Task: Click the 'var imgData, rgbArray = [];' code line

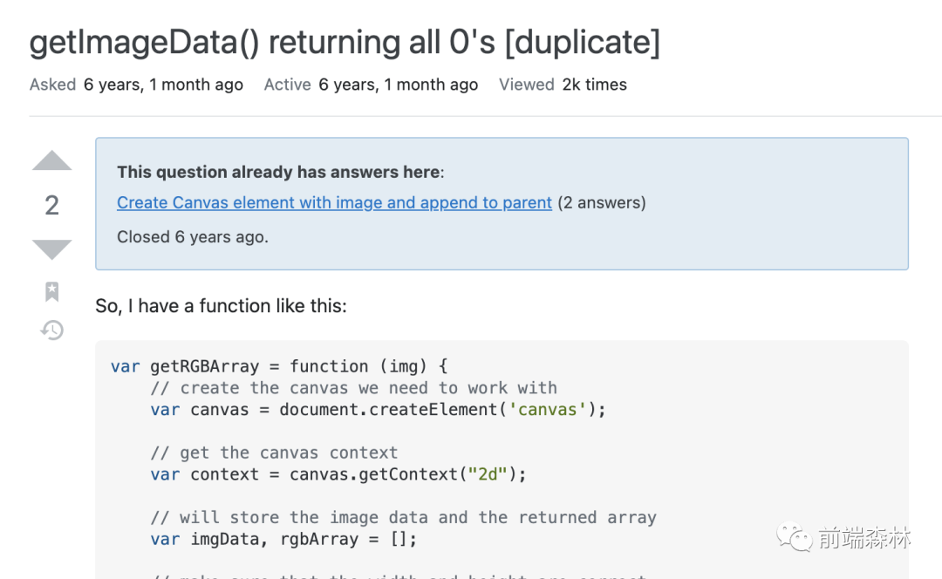Action: [283, 539]
